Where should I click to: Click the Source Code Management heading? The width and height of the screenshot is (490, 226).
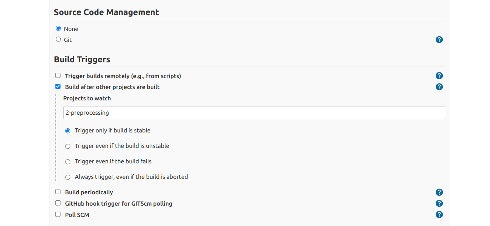pos(106,12)
